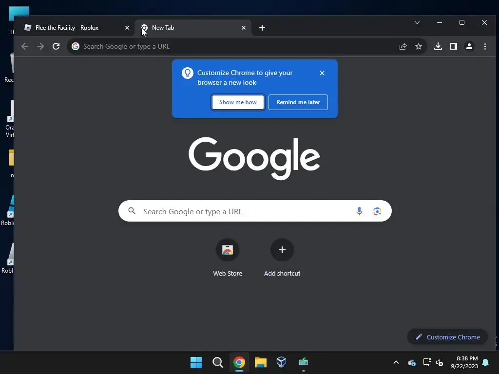Screen dimensions: 499x374
Task: Go forward with the forward arrow
Action: tap(40, 46)
